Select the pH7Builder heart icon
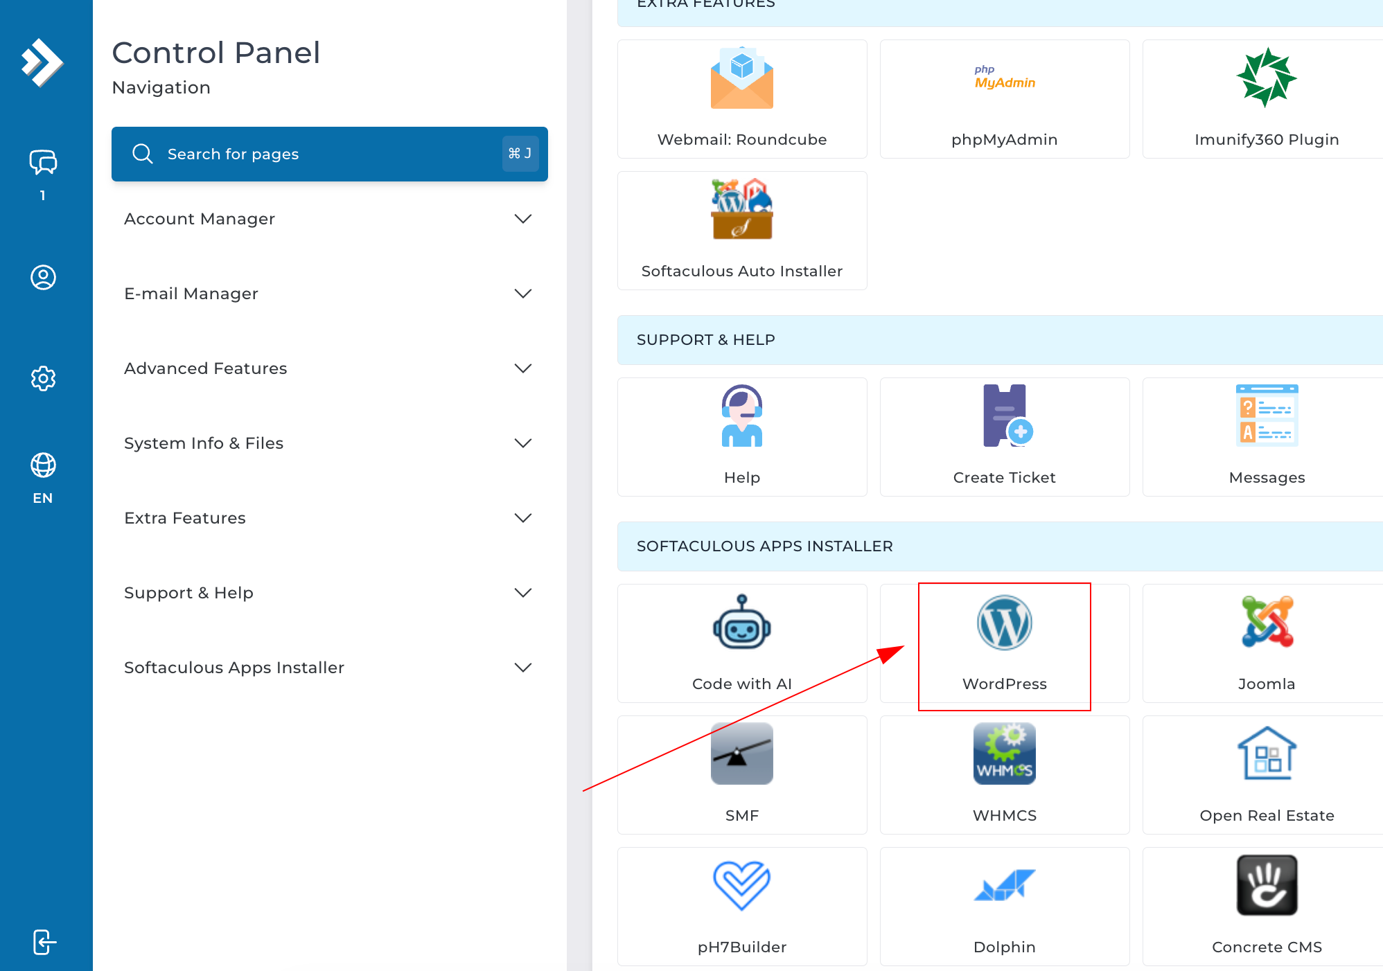This screenshot has height=971, width=1383. 741,885
